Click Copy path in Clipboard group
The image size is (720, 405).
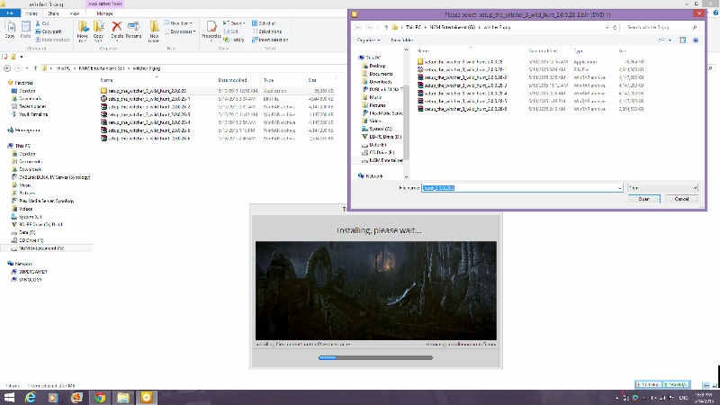[49, 31]
